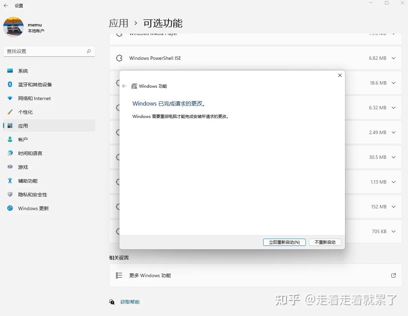Select the 6.82 MB size text
Screen dimensions: 408x316
(x=377, y=58)
